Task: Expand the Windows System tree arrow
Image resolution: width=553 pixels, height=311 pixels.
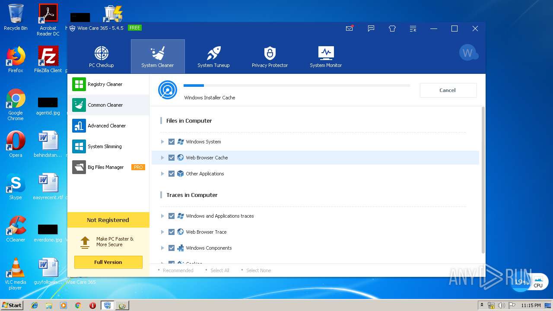Action: [162, 142]
